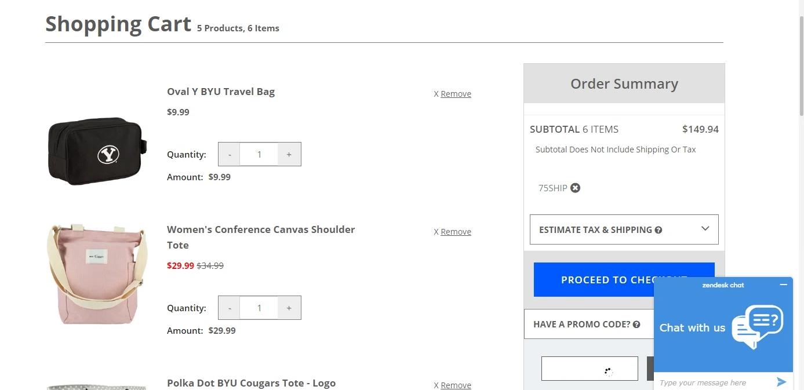804x390 pixels.
Task: Click the chat bubble icon
Action: coord(758,326)
